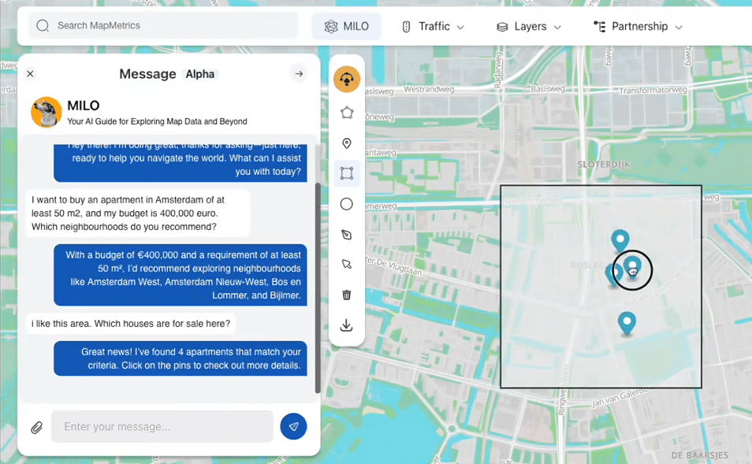Image resolution: width=752 pixels, height=464 pixels.
Task: Click the MILO button in the top bar
Action: (x=346, y=26)
